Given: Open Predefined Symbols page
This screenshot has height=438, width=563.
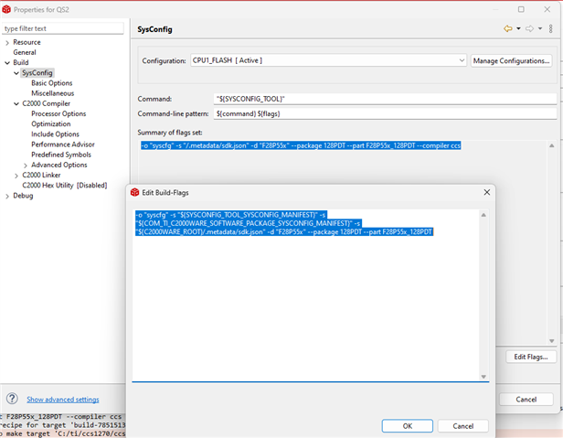Looking at the screenshot, I should pos(61,155).
